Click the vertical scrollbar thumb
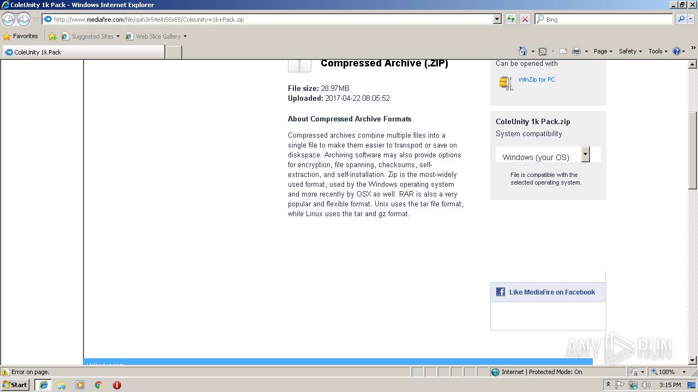The image size is (698, 392). [693, 150]
